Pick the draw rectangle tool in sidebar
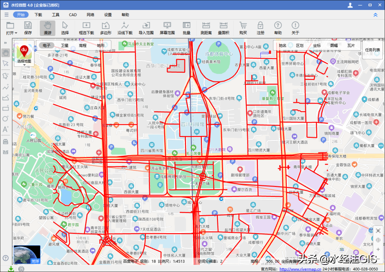Screen dimensions: 385x272 click(5, 108)
